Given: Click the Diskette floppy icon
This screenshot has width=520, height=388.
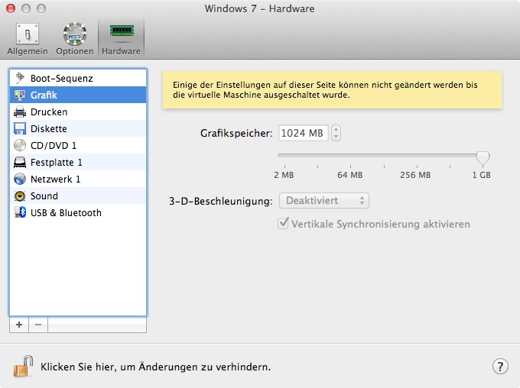Looking at the screenshot, I should pyautogui.click(x=20, y=128).
